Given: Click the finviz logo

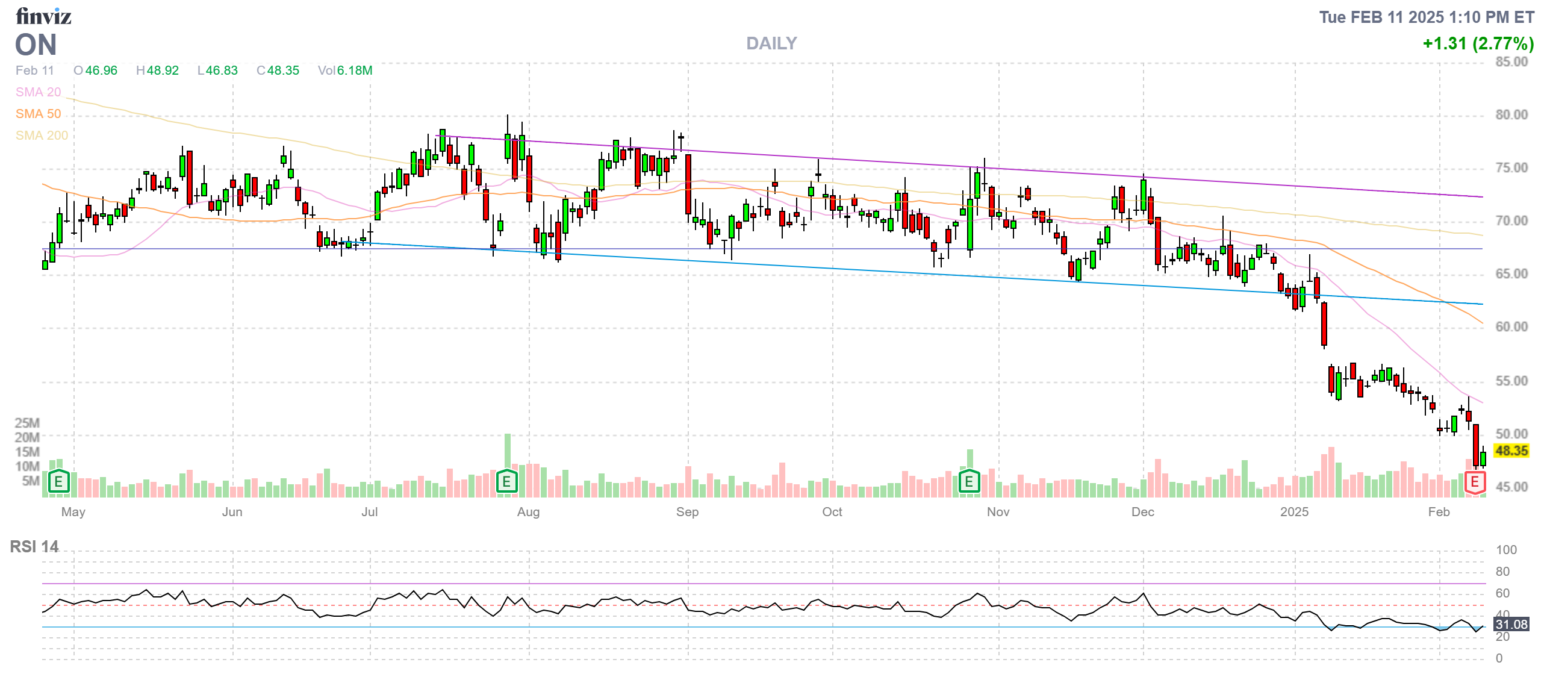Looking at the screenshot, I should 43,16.
